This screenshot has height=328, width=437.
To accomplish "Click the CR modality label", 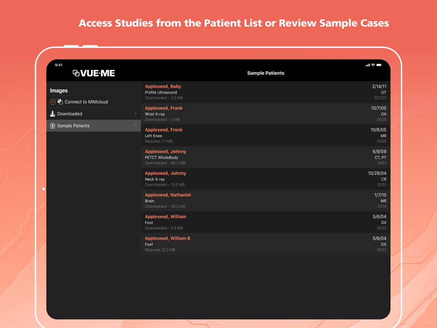I will [x=384, y=179].
